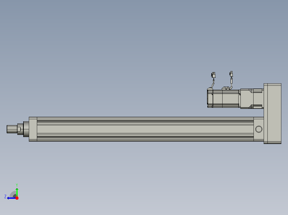Screen dimensions: 288x215
Task: Select the long actuator cylinder body
Action: point(145,129)
